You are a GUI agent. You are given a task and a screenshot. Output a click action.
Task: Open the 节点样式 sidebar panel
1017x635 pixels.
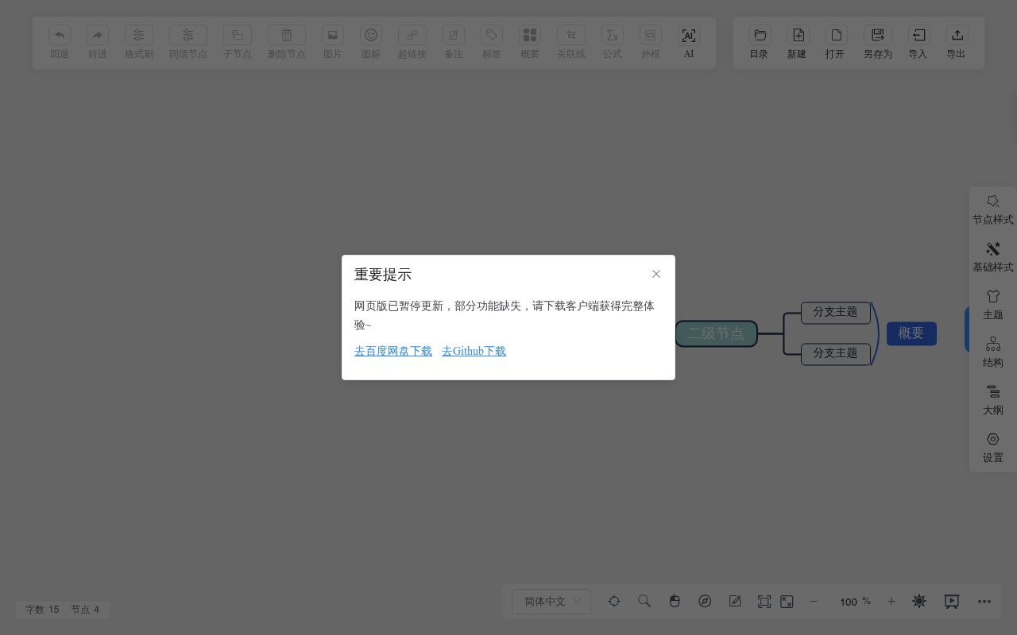(993, 210)
